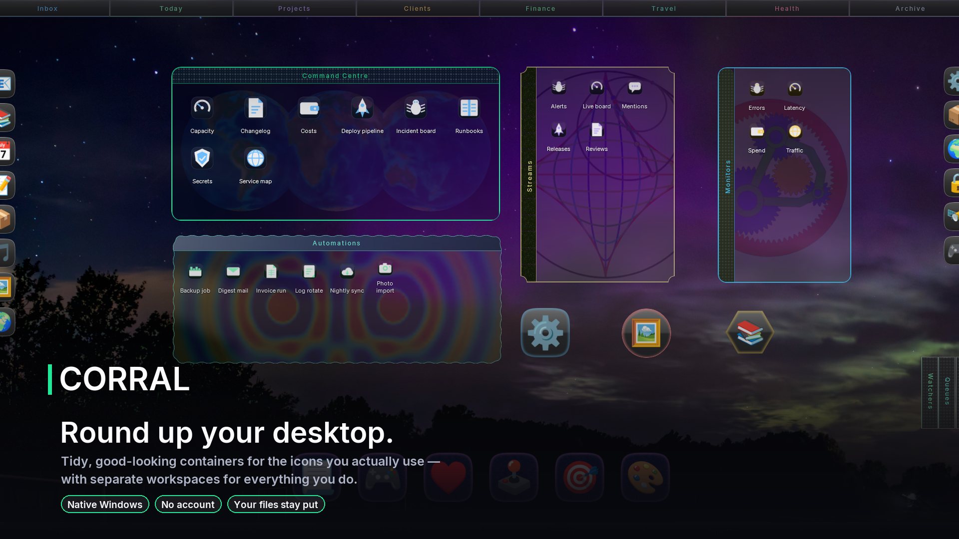This screenshot has height=539, width=959.
Task: Open the Reviews document icon
Action: pos(596,130)
